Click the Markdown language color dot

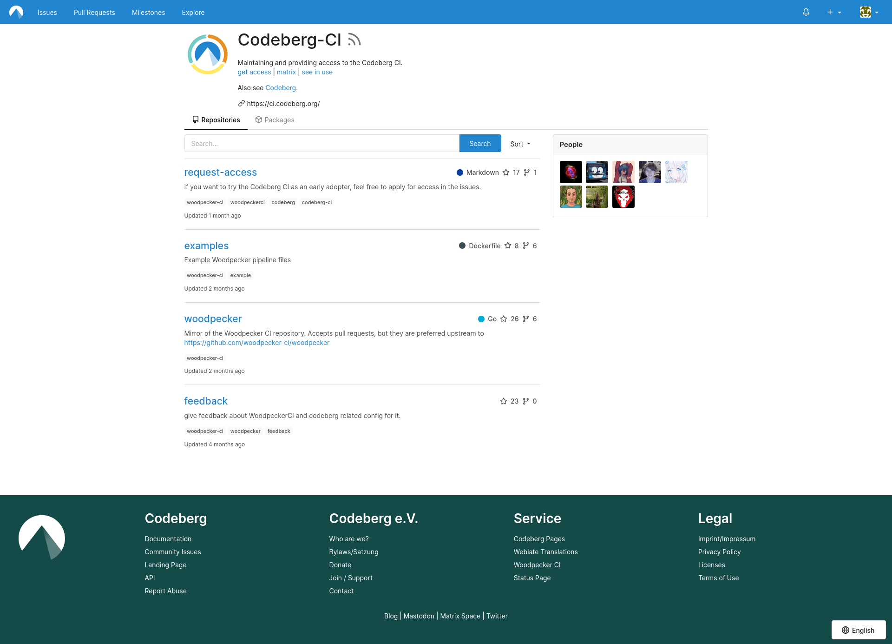460,173
